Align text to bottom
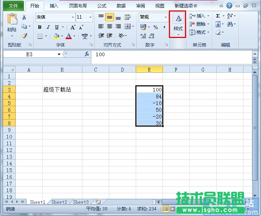 [118, 18]
